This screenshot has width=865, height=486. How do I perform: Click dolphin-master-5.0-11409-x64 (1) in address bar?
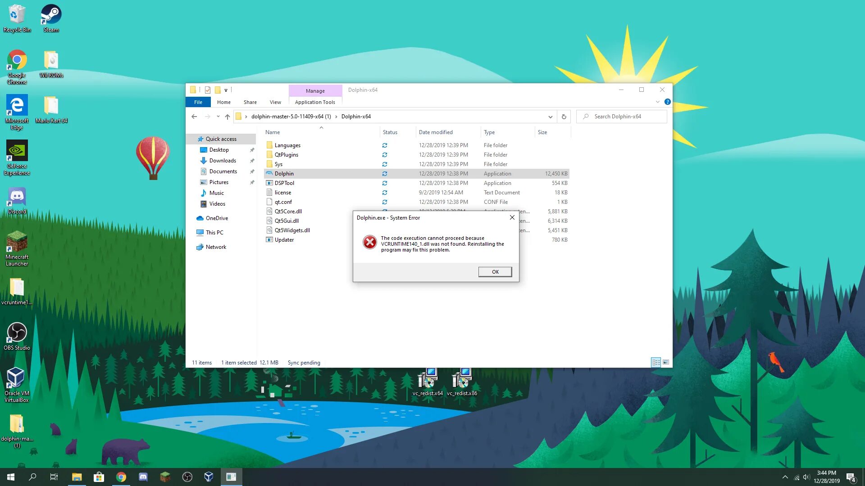coord(291,117)
